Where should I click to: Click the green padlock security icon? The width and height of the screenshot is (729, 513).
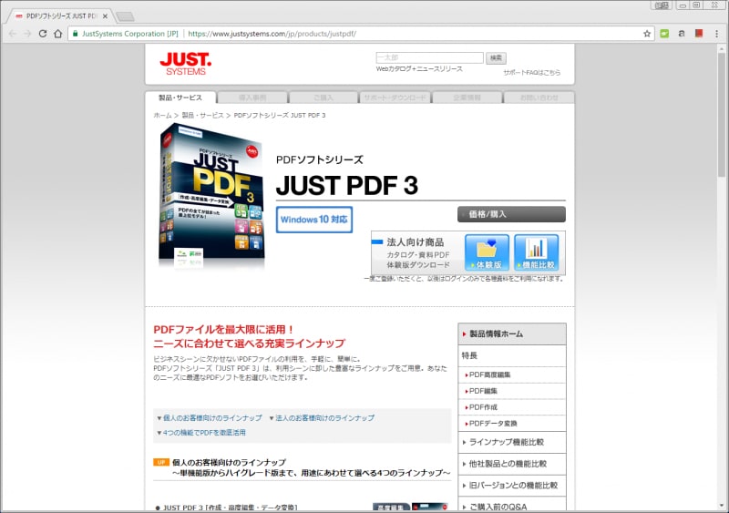click(x=76, y=34)
